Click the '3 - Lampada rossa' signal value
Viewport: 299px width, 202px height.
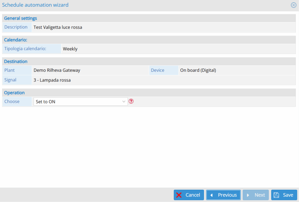[52, 80]
